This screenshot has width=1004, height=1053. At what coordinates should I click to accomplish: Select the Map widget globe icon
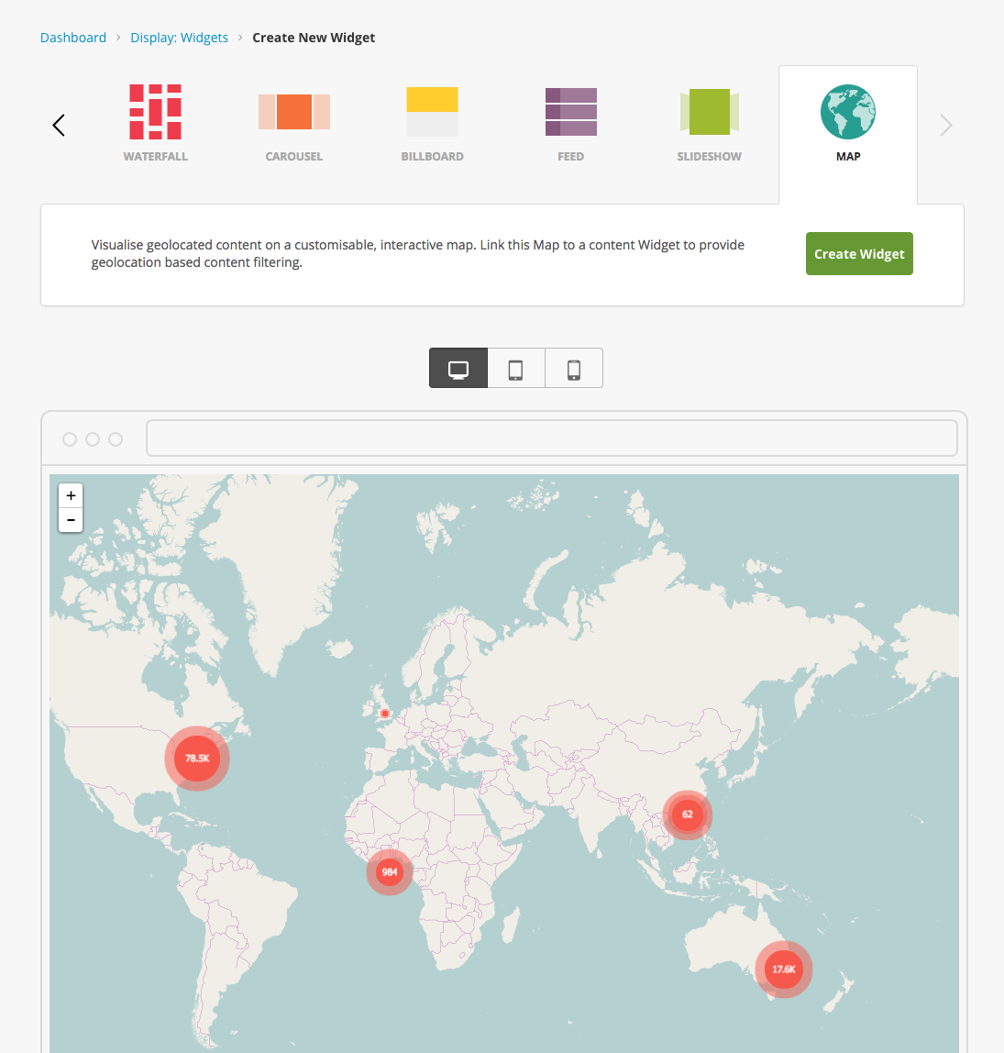(847, 112)
